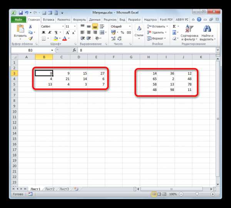This screenshot has width=231, height=208.
Task: Click the Fill Color paint bucket
Action: click(x=56, y=39)
